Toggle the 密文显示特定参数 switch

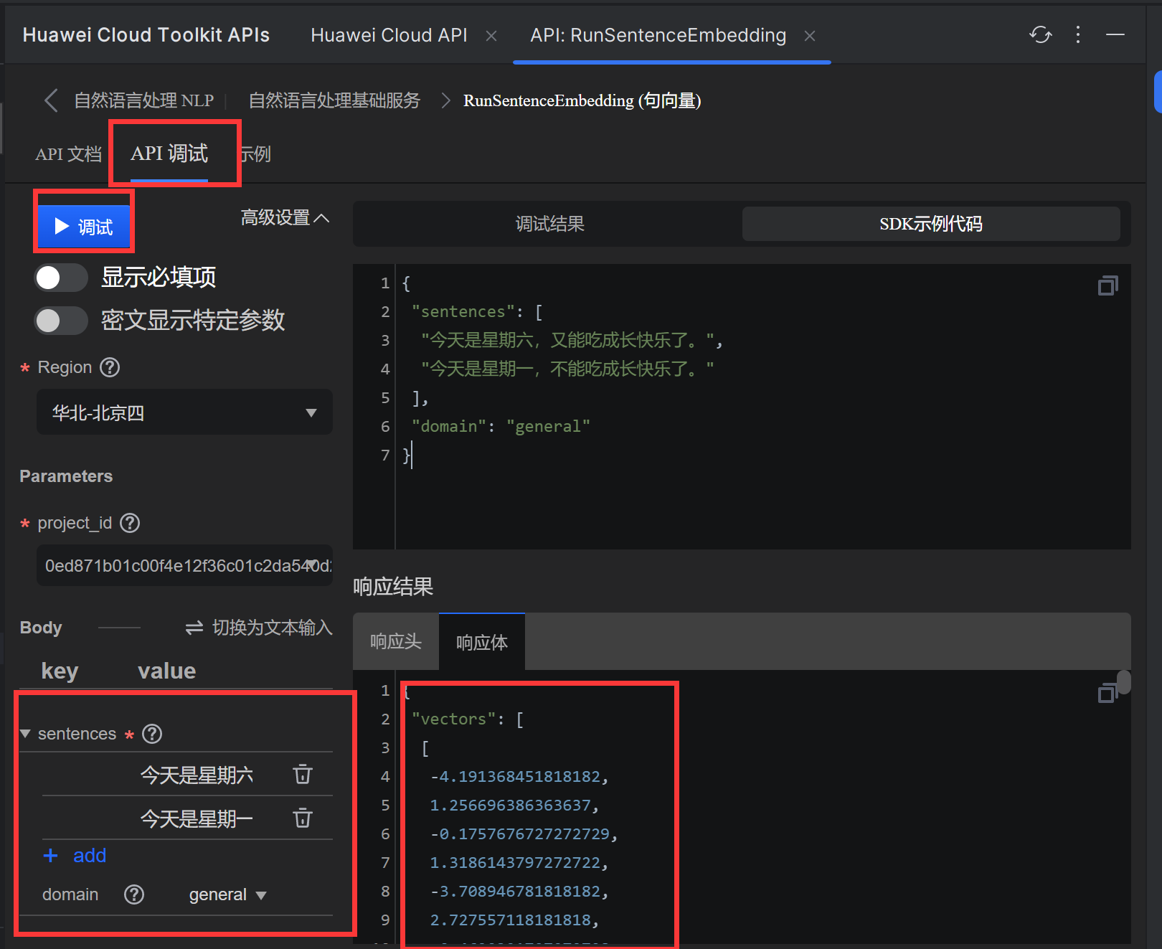[x=61, y=321]
